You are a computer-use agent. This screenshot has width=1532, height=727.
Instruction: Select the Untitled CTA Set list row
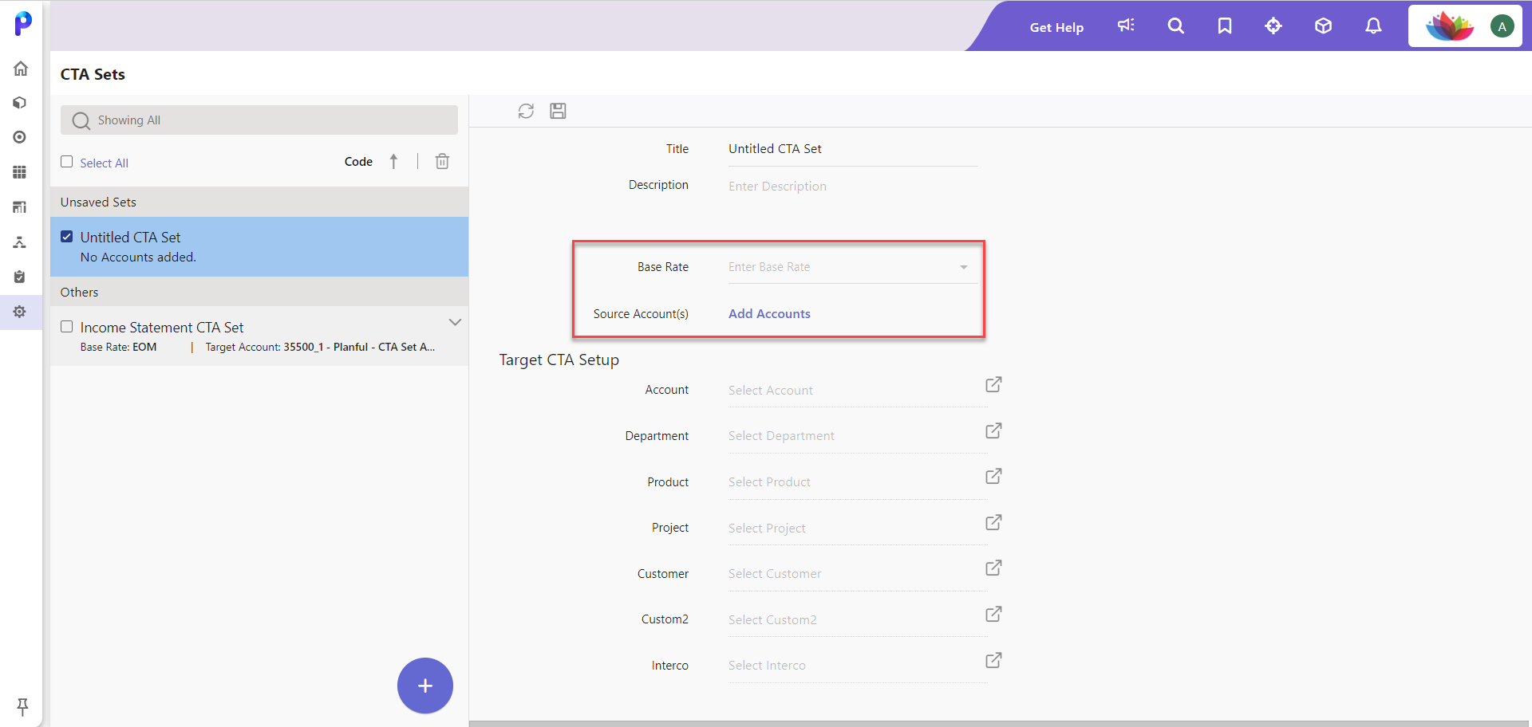[259, 247]
